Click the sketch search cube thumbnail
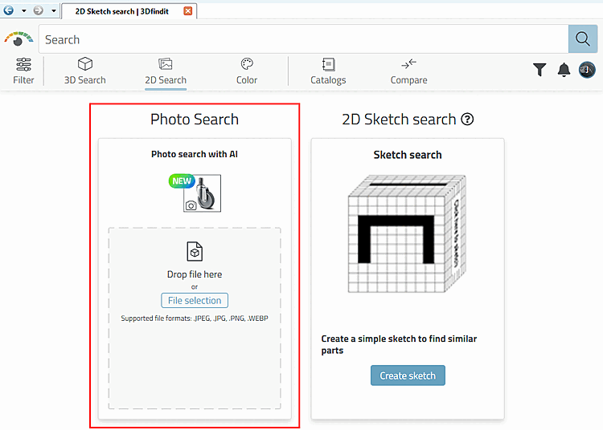603x430 pixels. [407, 233]
